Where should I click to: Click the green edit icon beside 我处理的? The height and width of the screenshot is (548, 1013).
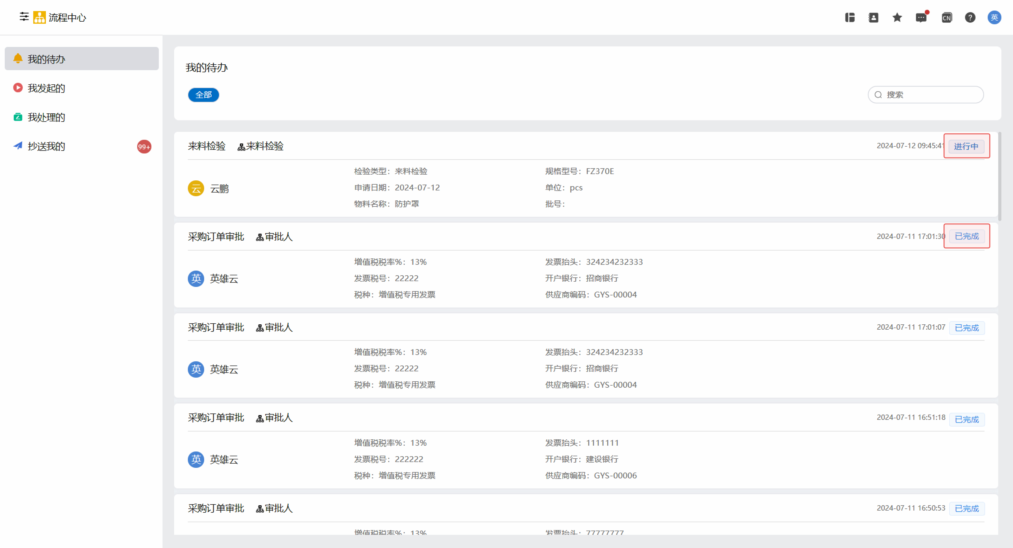point(18,117)
